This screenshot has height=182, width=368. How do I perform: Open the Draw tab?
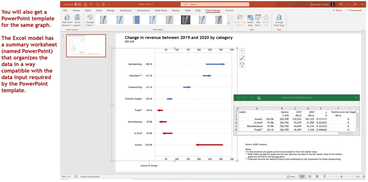[99, 11]
